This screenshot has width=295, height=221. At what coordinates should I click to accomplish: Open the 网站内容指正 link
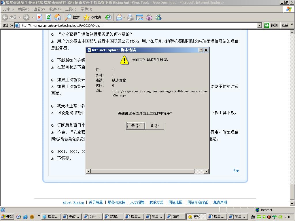click(198, 202)
